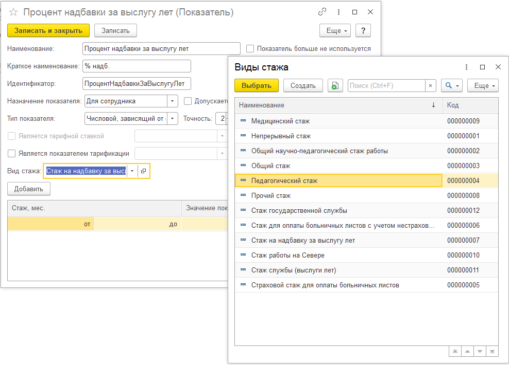The height and width of the screenshot is (365, 509).
Task: Open the selected Вид стажа item
Action: tap(144, 171)
